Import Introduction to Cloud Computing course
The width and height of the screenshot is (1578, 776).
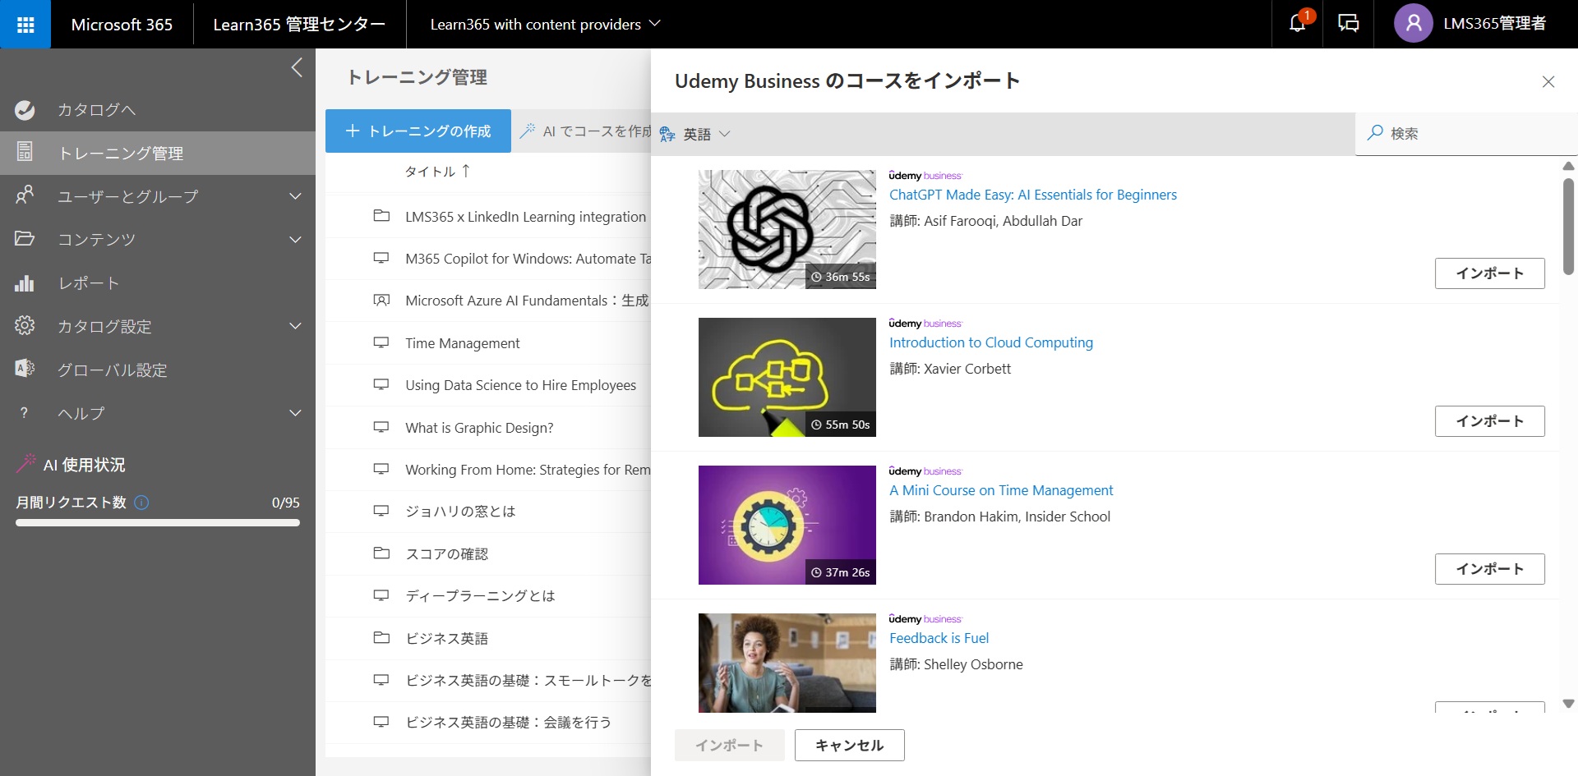pos(1489,421)
